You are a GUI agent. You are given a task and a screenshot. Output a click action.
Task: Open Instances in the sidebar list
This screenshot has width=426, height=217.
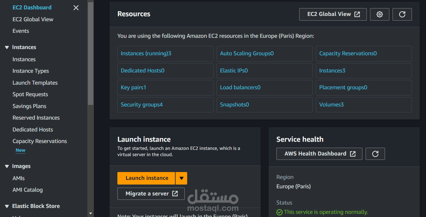tap(24, 59)
